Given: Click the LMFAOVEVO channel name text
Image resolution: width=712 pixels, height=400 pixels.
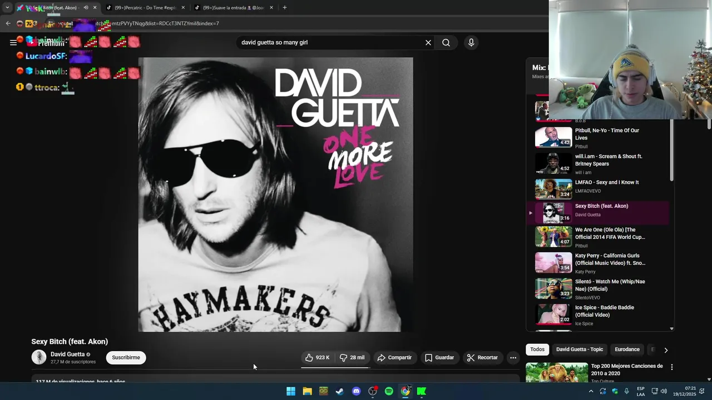Looking at the screenshot, I should coord(588,191).
